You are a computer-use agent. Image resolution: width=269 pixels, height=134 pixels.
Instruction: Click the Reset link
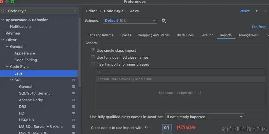pos(244,11)
